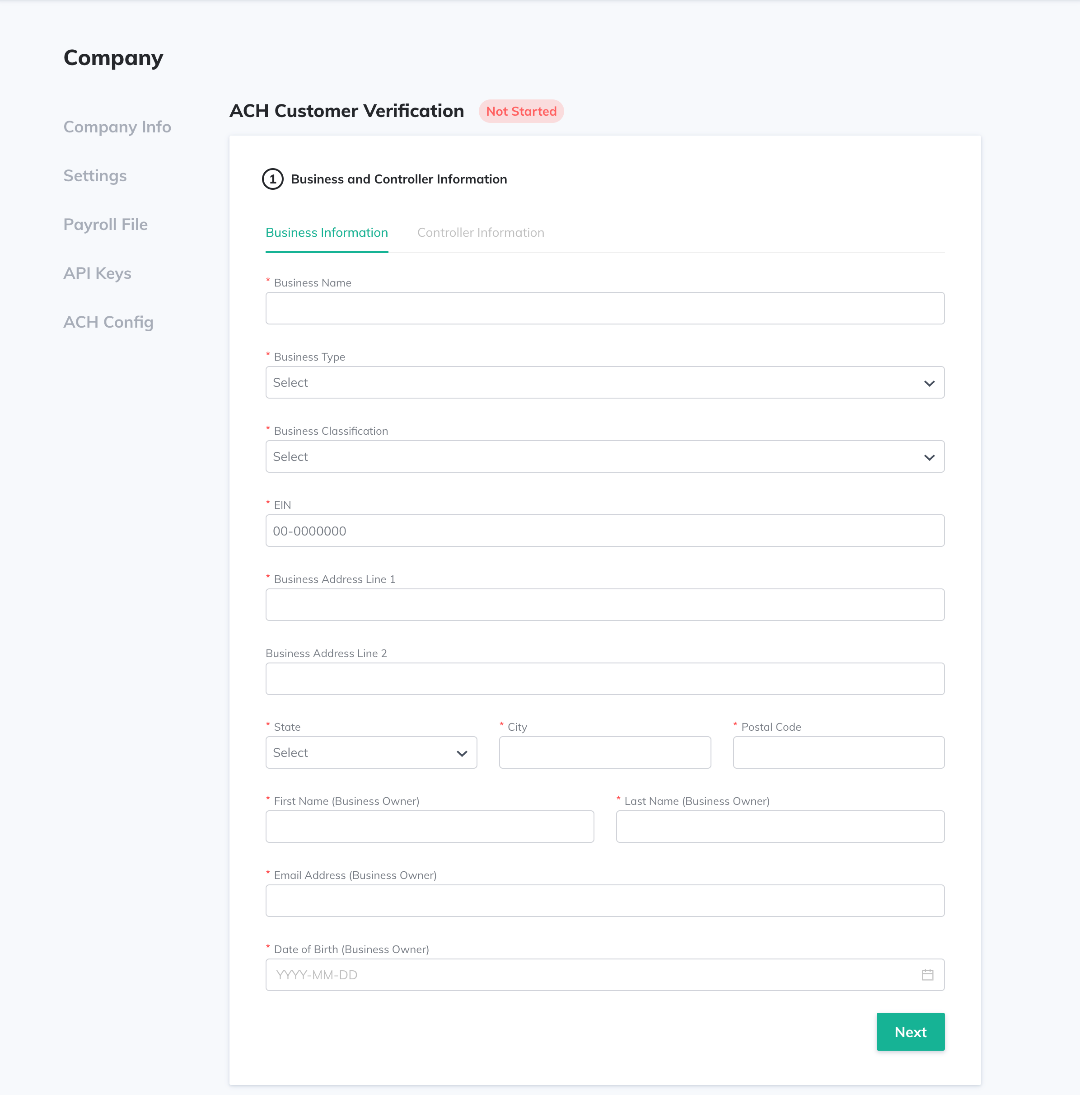
Task: Open the API Keys page
Action: 98,273
